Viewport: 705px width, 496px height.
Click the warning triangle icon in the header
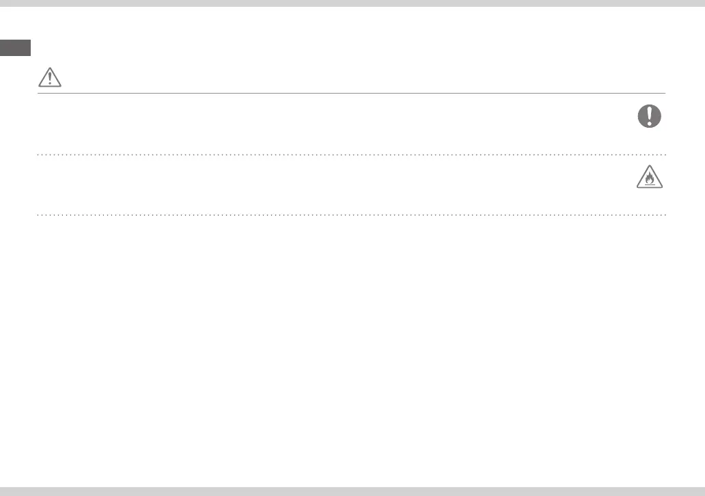pos(49,78)
